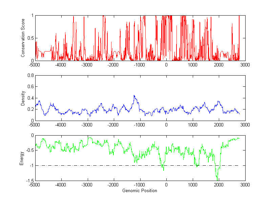271x203 pixels.
Task: Click the red spike at far right edge
Action: 239,38
